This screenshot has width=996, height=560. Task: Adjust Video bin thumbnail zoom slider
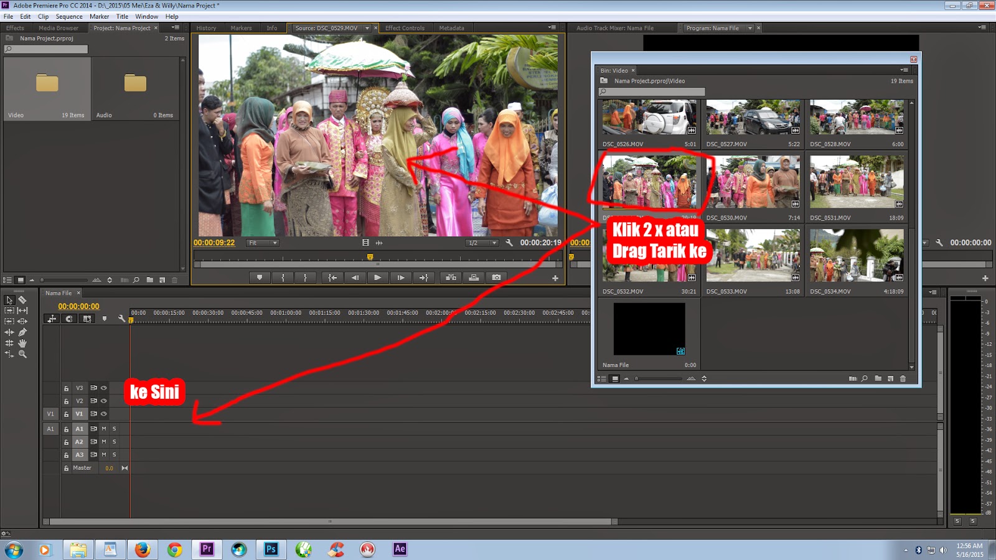659,378
